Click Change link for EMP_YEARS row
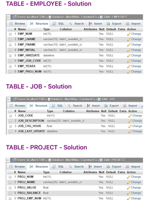 click(136, 66)
